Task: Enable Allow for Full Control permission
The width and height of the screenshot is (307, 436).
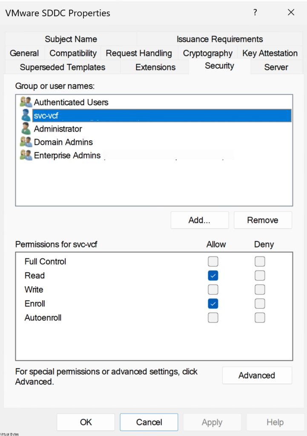Action: click(x=213, y=261)
